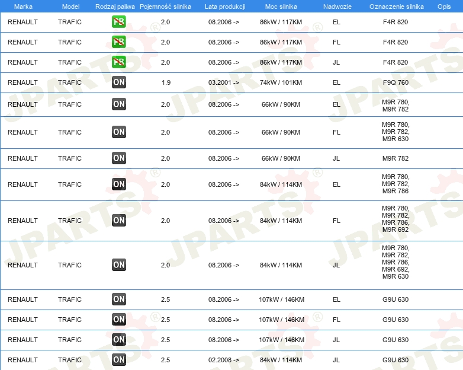The height and width of the screenshot is (370, 463).
Task: Click the Oznaczenie silnika column header
Action: pyautogui.click(x=397, y=7)
